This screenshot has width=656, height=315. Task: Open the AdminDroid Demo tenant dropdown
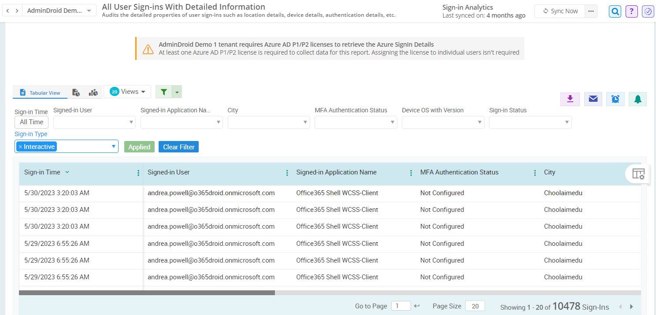[x=59, y=11]
